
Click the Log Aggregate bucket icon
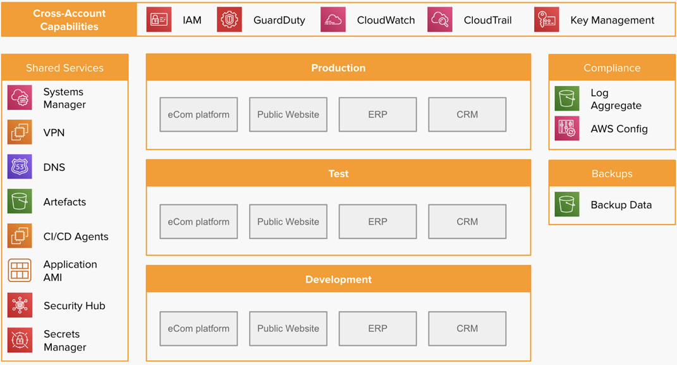click(x=567, y=99)
